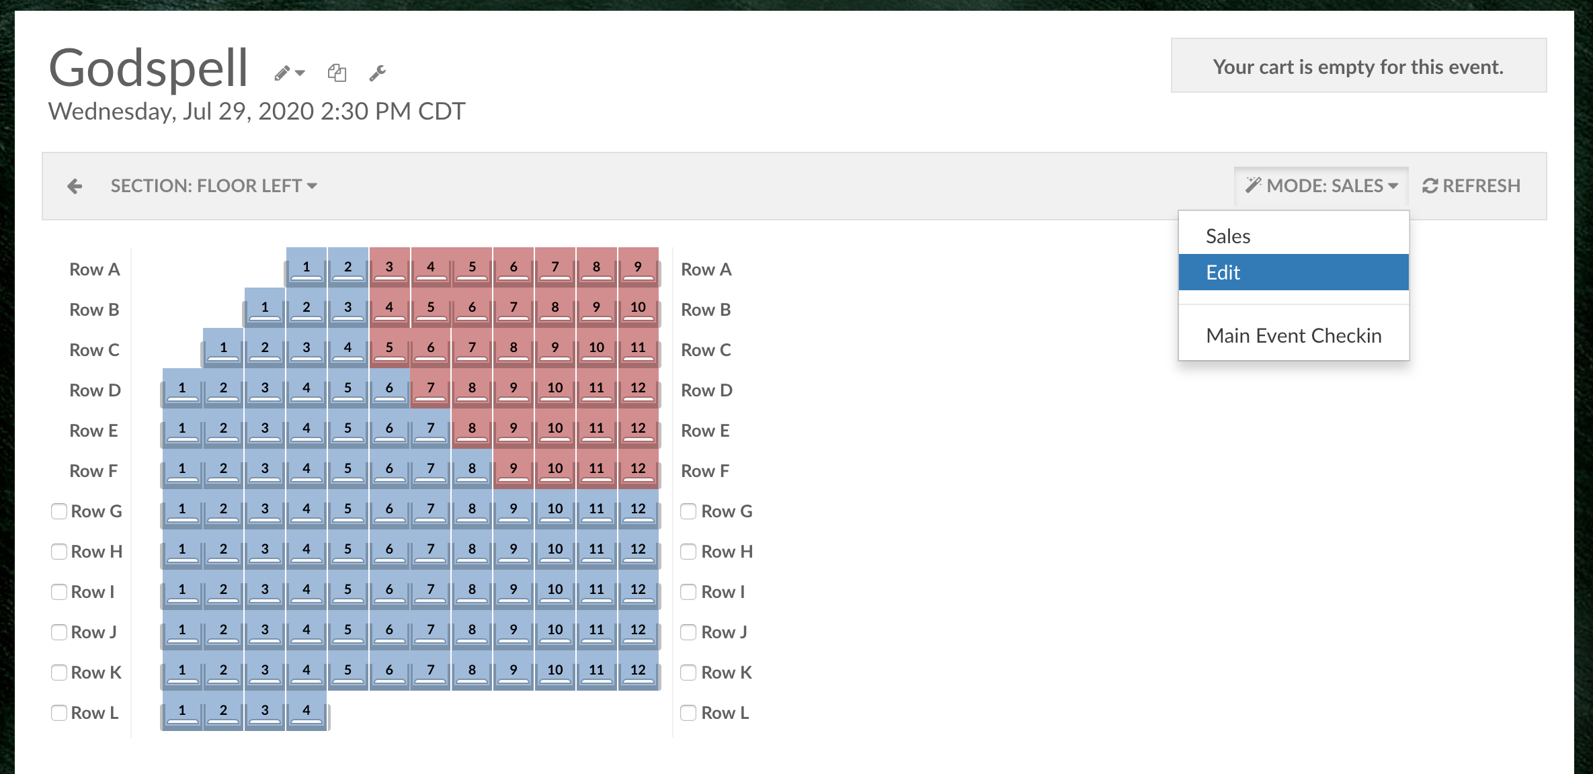
Task: Click the Godspell event title
Action: click(149, 68)
